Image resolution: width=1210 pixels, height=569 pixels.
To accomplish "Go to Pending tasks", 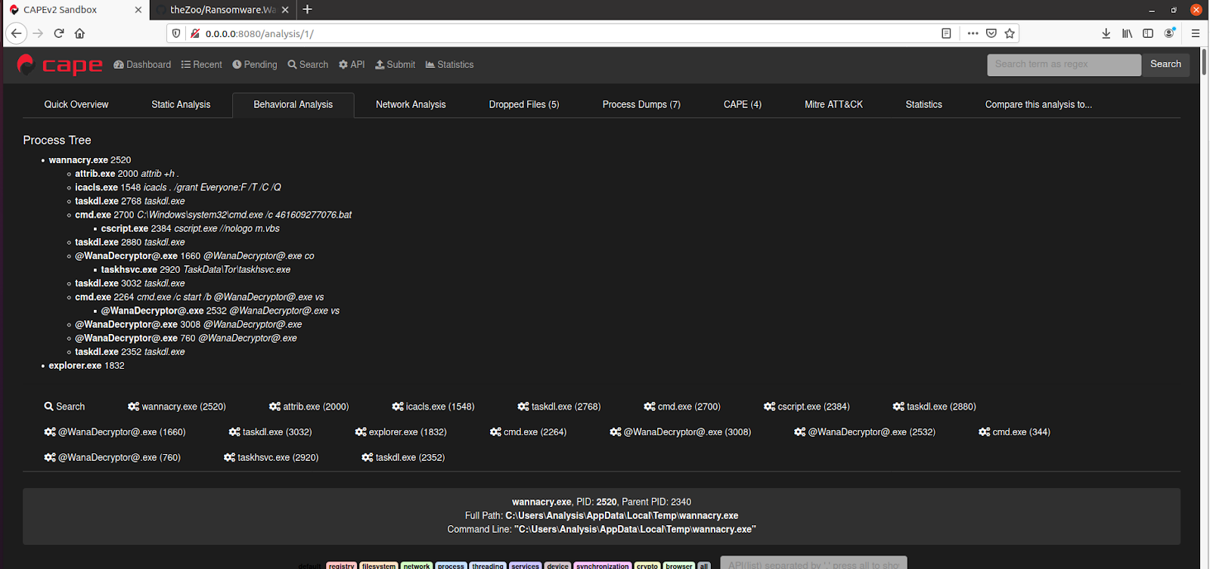I will [x=255, y=65].
